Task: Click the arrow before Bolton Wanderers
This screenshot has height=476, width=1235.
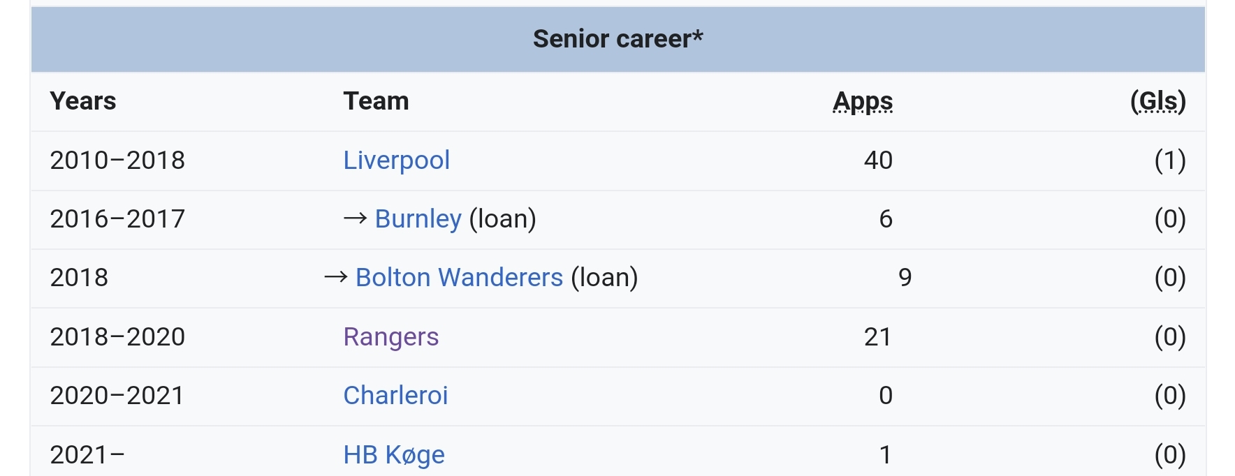Action: (x=336, y=278)
